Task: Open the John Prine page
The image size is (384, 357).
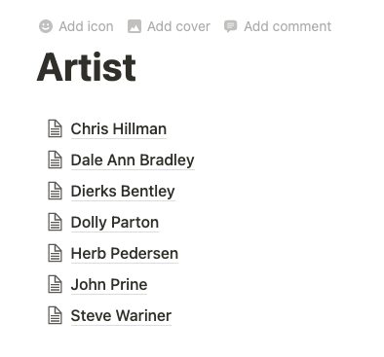Action: pos(109,285)
